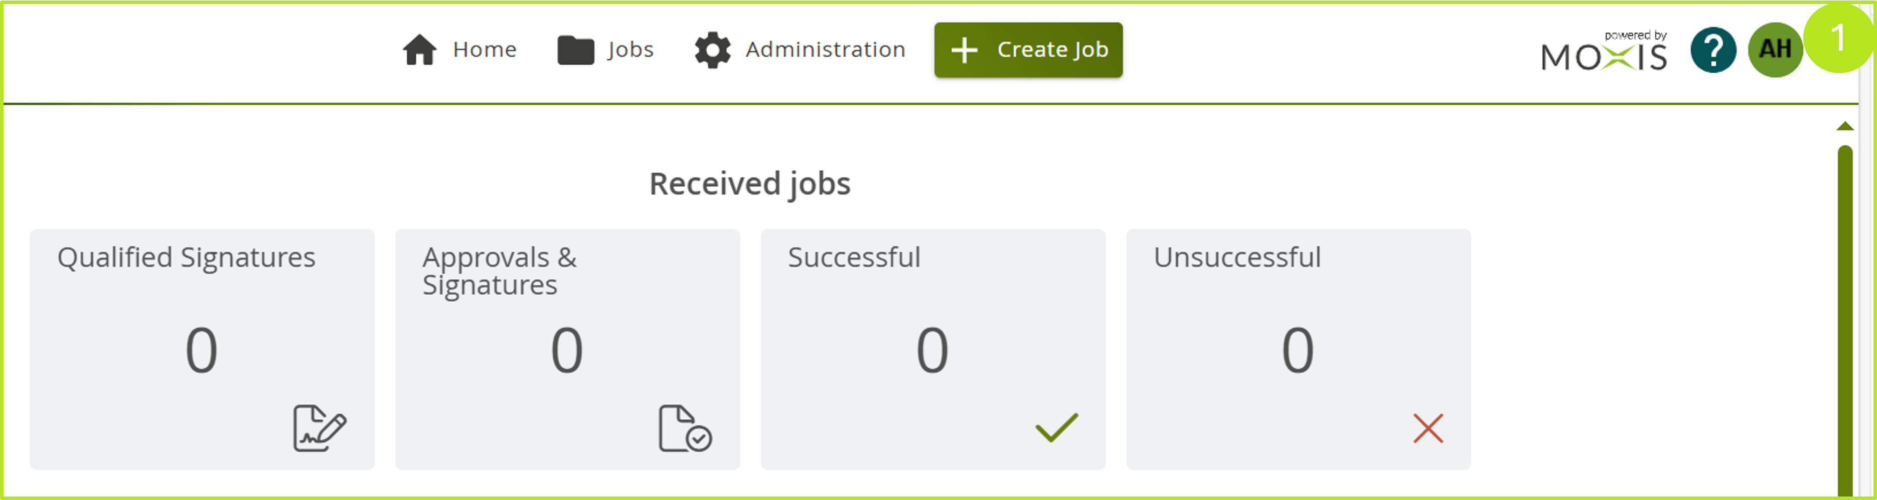
Task: Click the Administration gear icon
Action: coord(712,50)
